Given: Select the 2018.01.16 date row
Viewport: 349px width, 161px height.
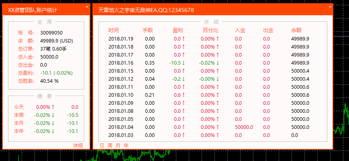Looking at the screenshot, I should [x=209, y=63].
